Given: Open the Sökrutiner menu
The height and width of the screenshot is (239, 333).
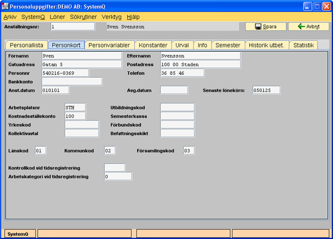Looking at the screenshot, I should tap(84, 17).
